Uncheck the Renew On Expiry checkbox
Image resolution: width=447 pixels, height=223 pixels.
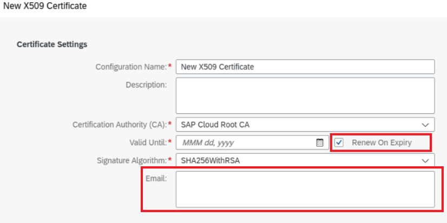pos(339,143)
